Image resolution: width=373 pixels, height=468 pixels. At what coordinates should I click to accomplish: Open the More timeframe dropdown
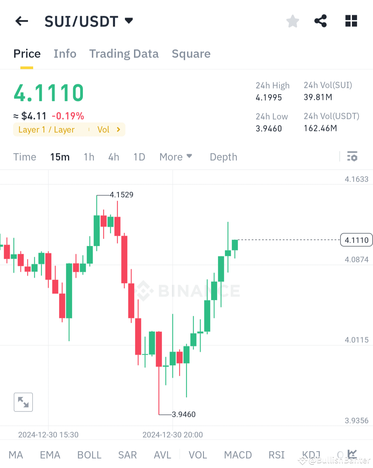(x=176, y=157)
